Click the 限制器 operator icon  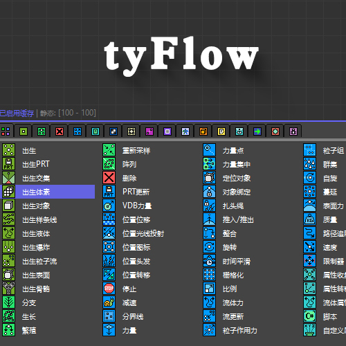[x=309, y=260]
